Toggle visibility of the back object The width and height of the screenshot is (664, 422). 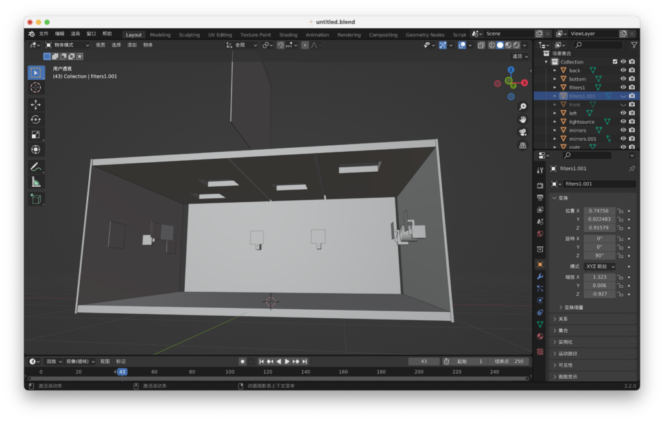pyautogui.click(x=623, y=70)
